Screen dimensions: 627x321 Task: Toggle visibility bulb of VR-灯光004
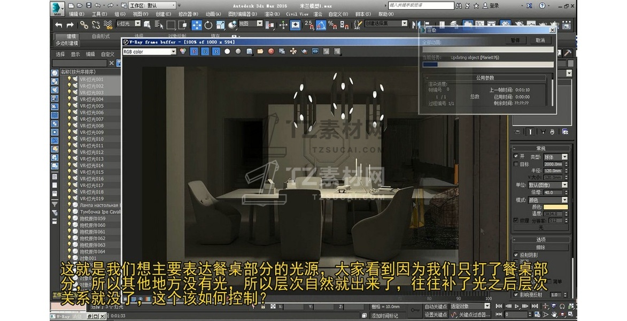tap(69, 100)
